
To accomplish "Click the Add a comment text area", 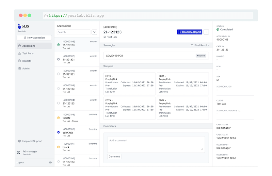I will [156, 144].
